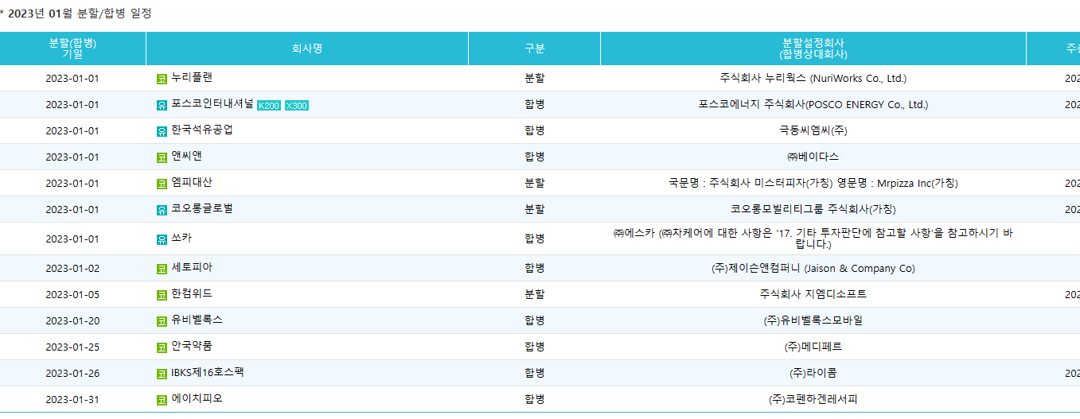Click the KOSDAQ badge beside 안국약품
Viewport: 1080px width, 419px height.
(x=162, y=347)
